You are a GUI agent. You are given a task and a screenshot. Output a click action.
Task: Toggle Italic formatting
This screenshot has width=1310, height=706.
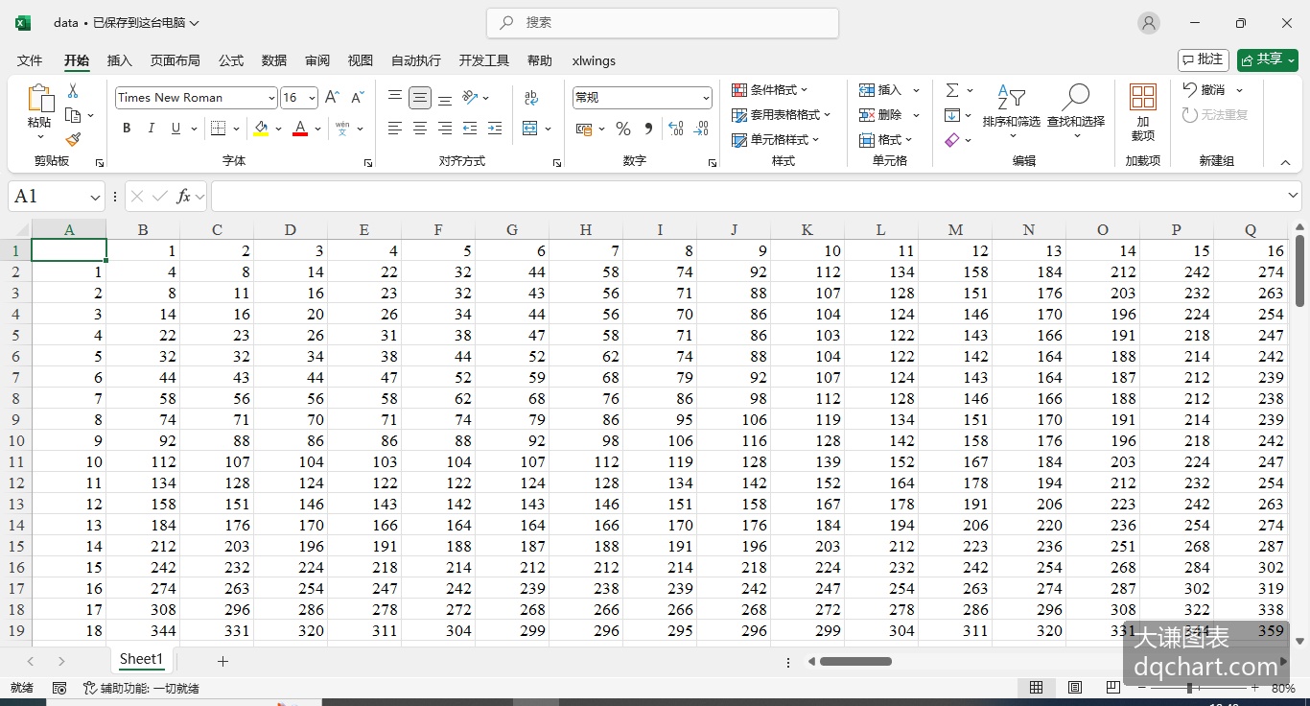[151, 129]
